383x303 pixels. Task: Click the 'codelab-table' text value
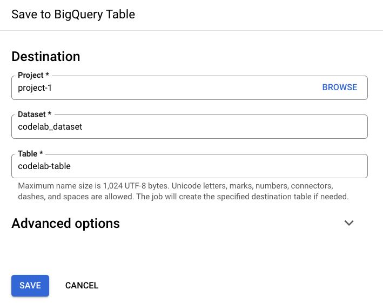[44, 166]
